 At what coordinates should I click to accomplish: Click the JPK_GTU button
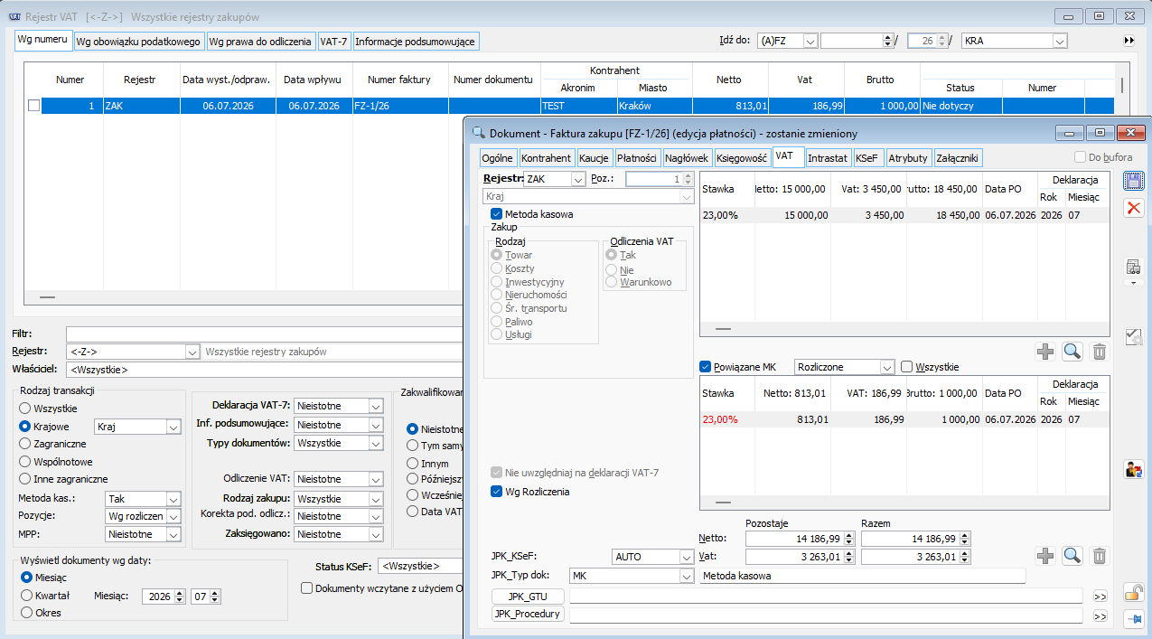click(x=529, y=597)
